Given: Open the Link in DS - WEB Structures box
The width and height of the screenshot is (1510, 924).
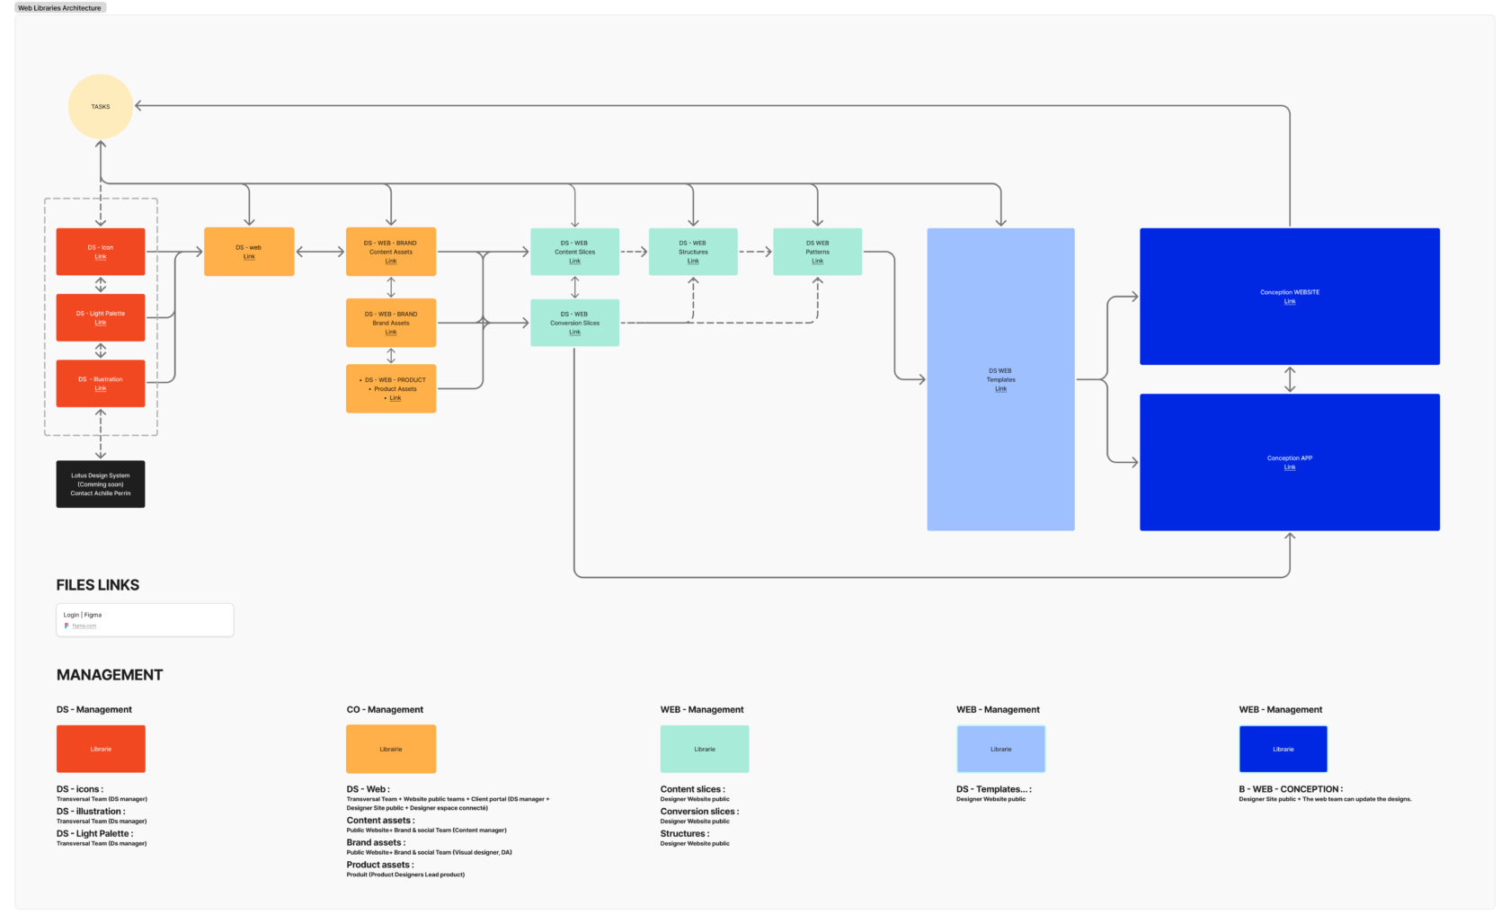Looking at the screenshot, I should [x=693, y=262].
